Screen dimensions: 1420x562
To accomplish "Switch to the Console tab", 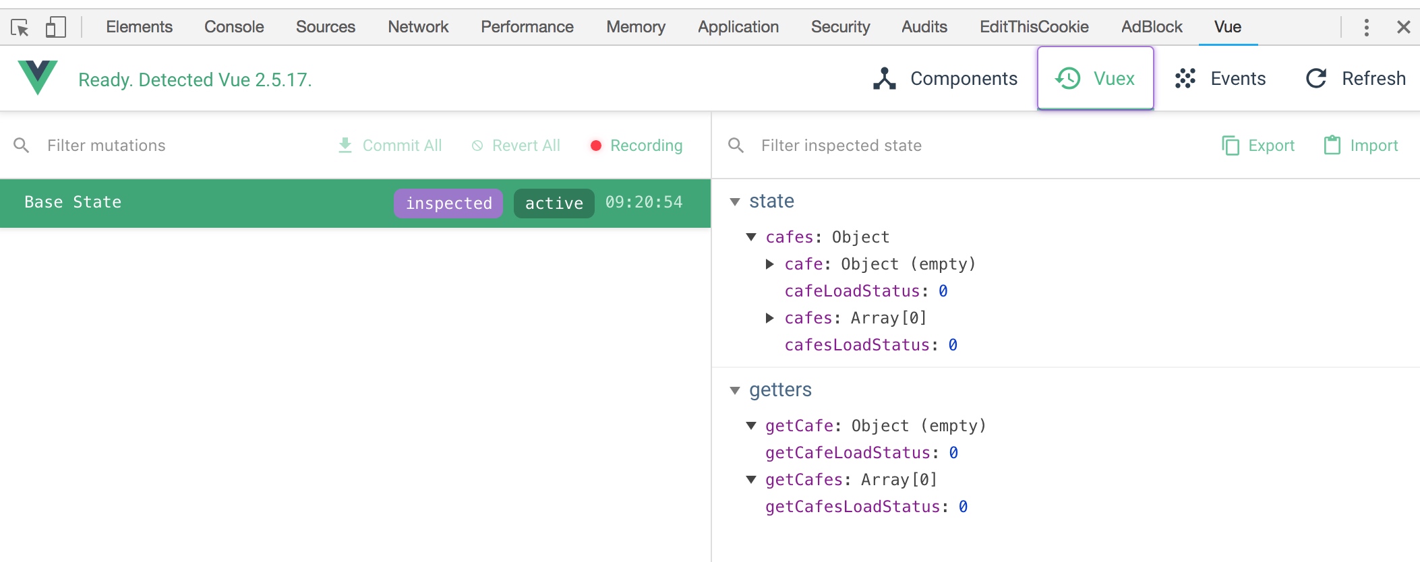I will click(x=234, y=27).
